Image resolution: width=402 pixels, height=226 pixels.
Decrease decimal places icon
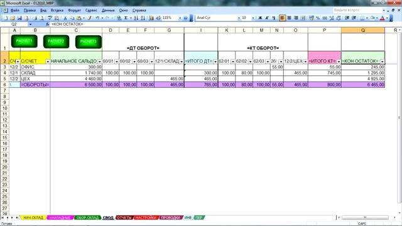tap(339, 18)
